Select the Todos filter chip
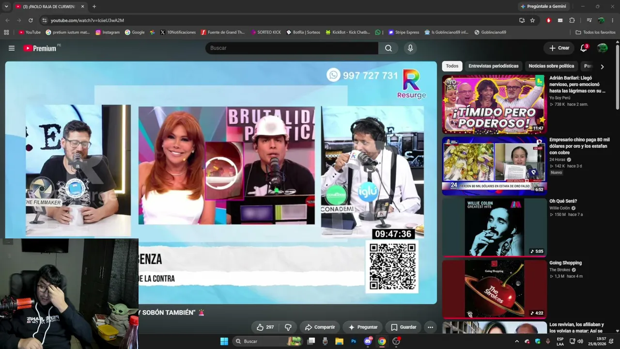The image size is (620, 349). point(452,66)
